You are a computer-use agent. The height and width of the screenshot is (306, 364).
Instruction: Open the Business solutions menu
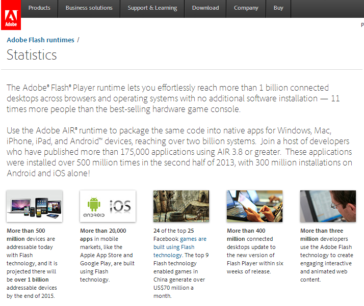click(x=89, y=8)
